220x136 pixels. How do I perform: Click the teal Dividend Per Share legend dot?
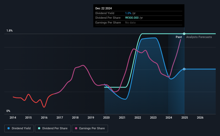pyautogui.click(x=39, y=128)
